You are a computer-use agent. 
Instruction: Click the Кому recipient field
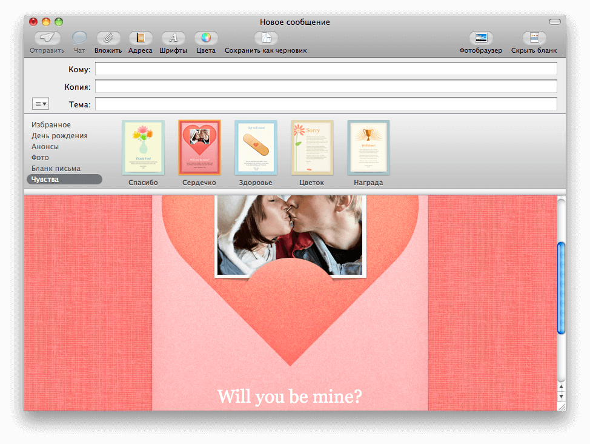pyautogui.click(x=326, y=69)
